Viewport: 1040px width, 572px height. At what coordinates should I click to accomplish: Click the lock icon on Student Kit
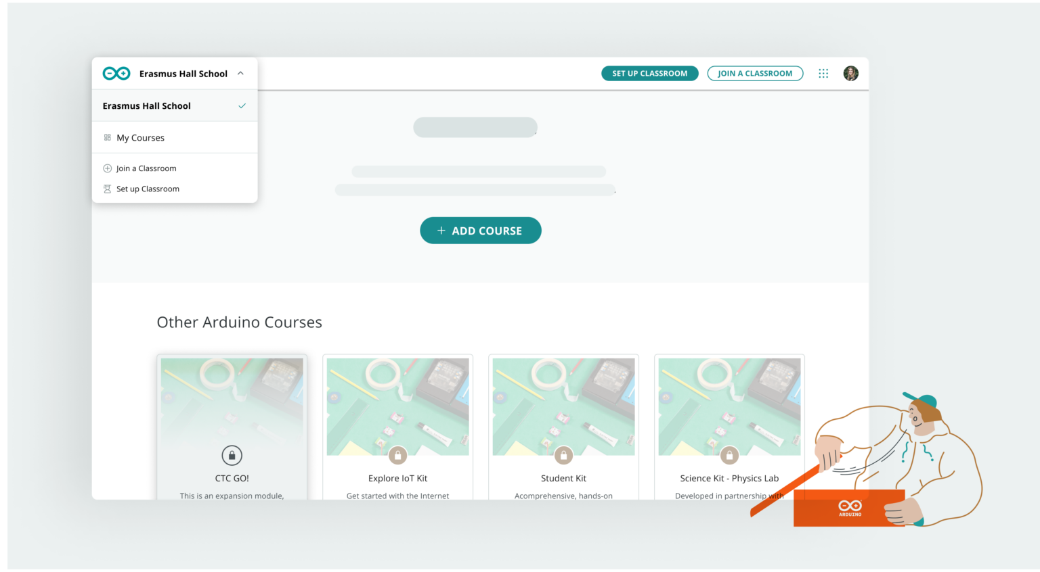coord(563,455)
